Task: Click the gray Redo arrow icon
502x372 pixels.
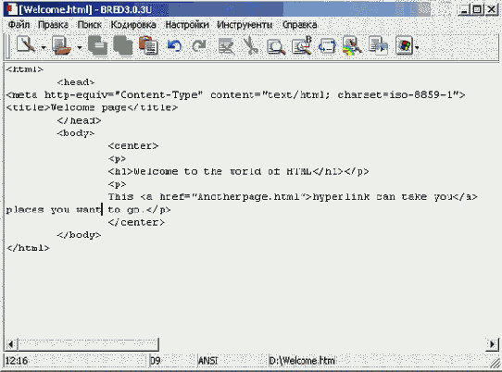Action: click(x=199, y=45)
